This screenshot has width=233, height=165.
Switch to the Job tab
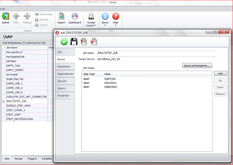pos(65,52)
